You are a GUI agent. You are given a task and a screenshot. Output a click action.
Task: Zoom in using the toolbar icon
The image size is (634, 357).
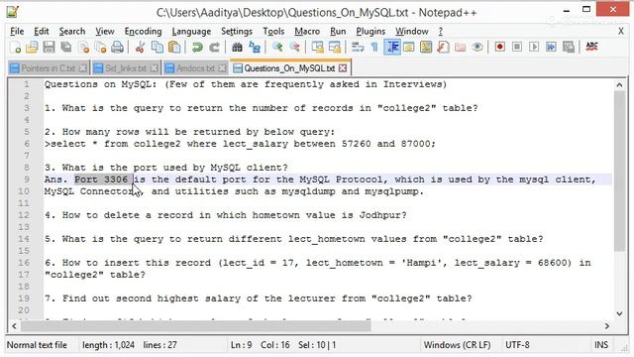(x=277, y=48)
